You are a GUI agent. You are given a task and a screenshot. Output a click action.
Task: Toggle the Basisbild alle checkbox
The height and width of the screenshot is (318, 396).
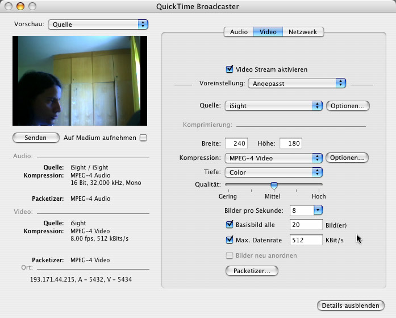coord(230,225)
